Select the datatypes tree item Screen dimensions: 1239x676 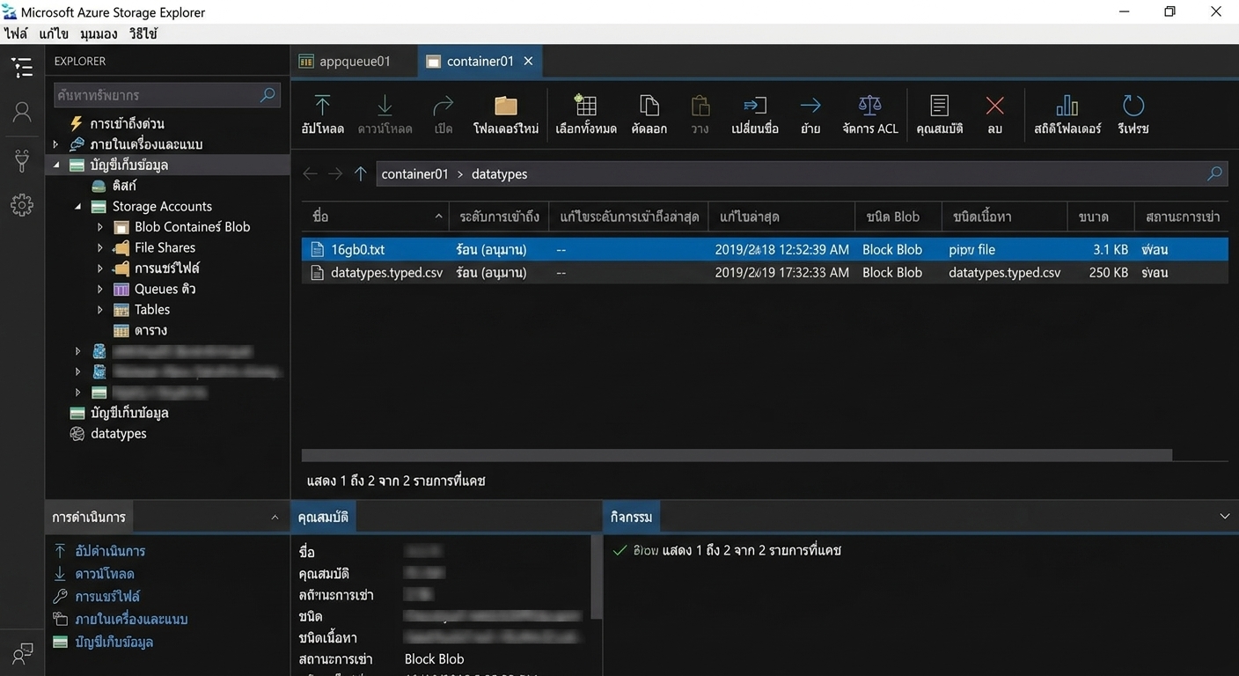pyautogui.click(x=118, y=434)
